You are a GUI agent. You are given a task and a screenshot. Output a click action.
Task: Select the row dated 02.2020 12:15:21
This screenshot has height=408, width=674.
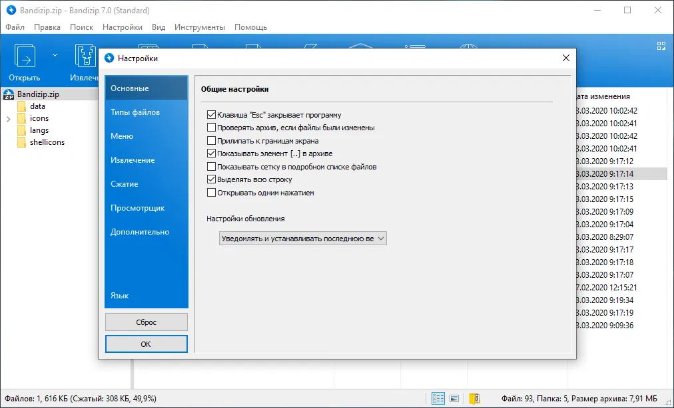pos(621,288)
